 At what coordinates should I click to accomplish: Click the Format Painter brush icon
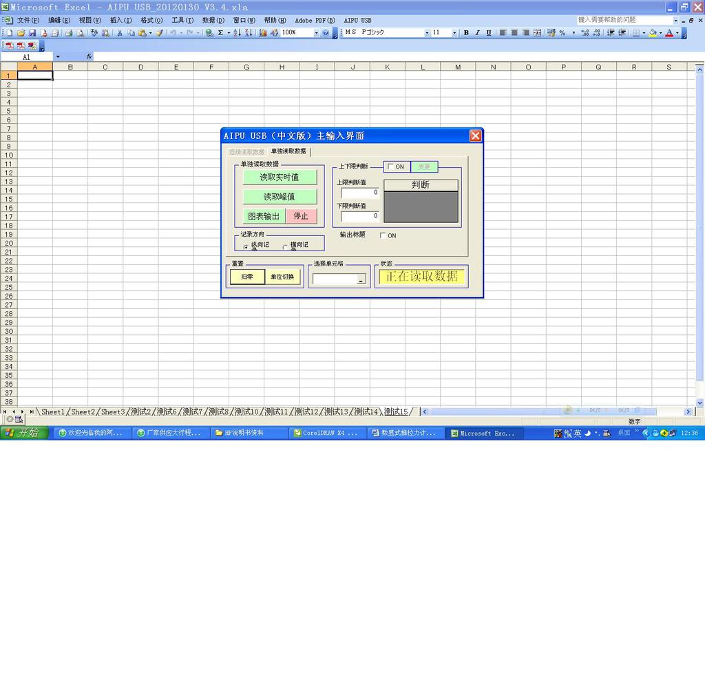pos(158,33)
